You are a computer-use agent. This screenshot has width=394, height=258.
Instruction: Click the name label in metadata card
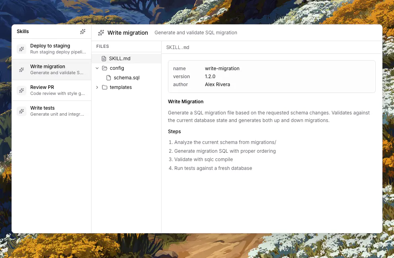(x=179, y=69)
